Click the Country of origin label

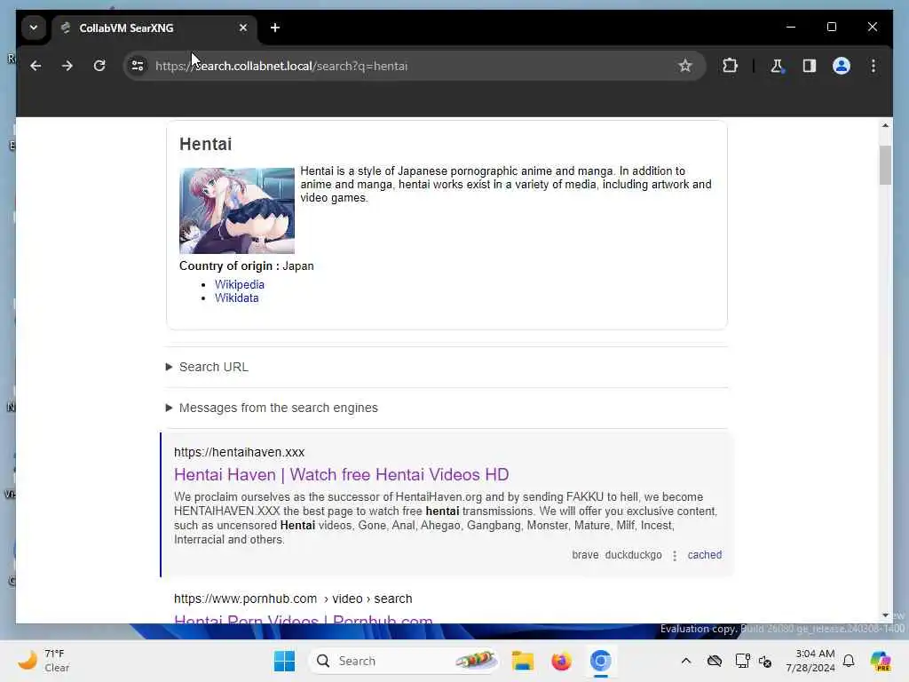coord(229,266)
